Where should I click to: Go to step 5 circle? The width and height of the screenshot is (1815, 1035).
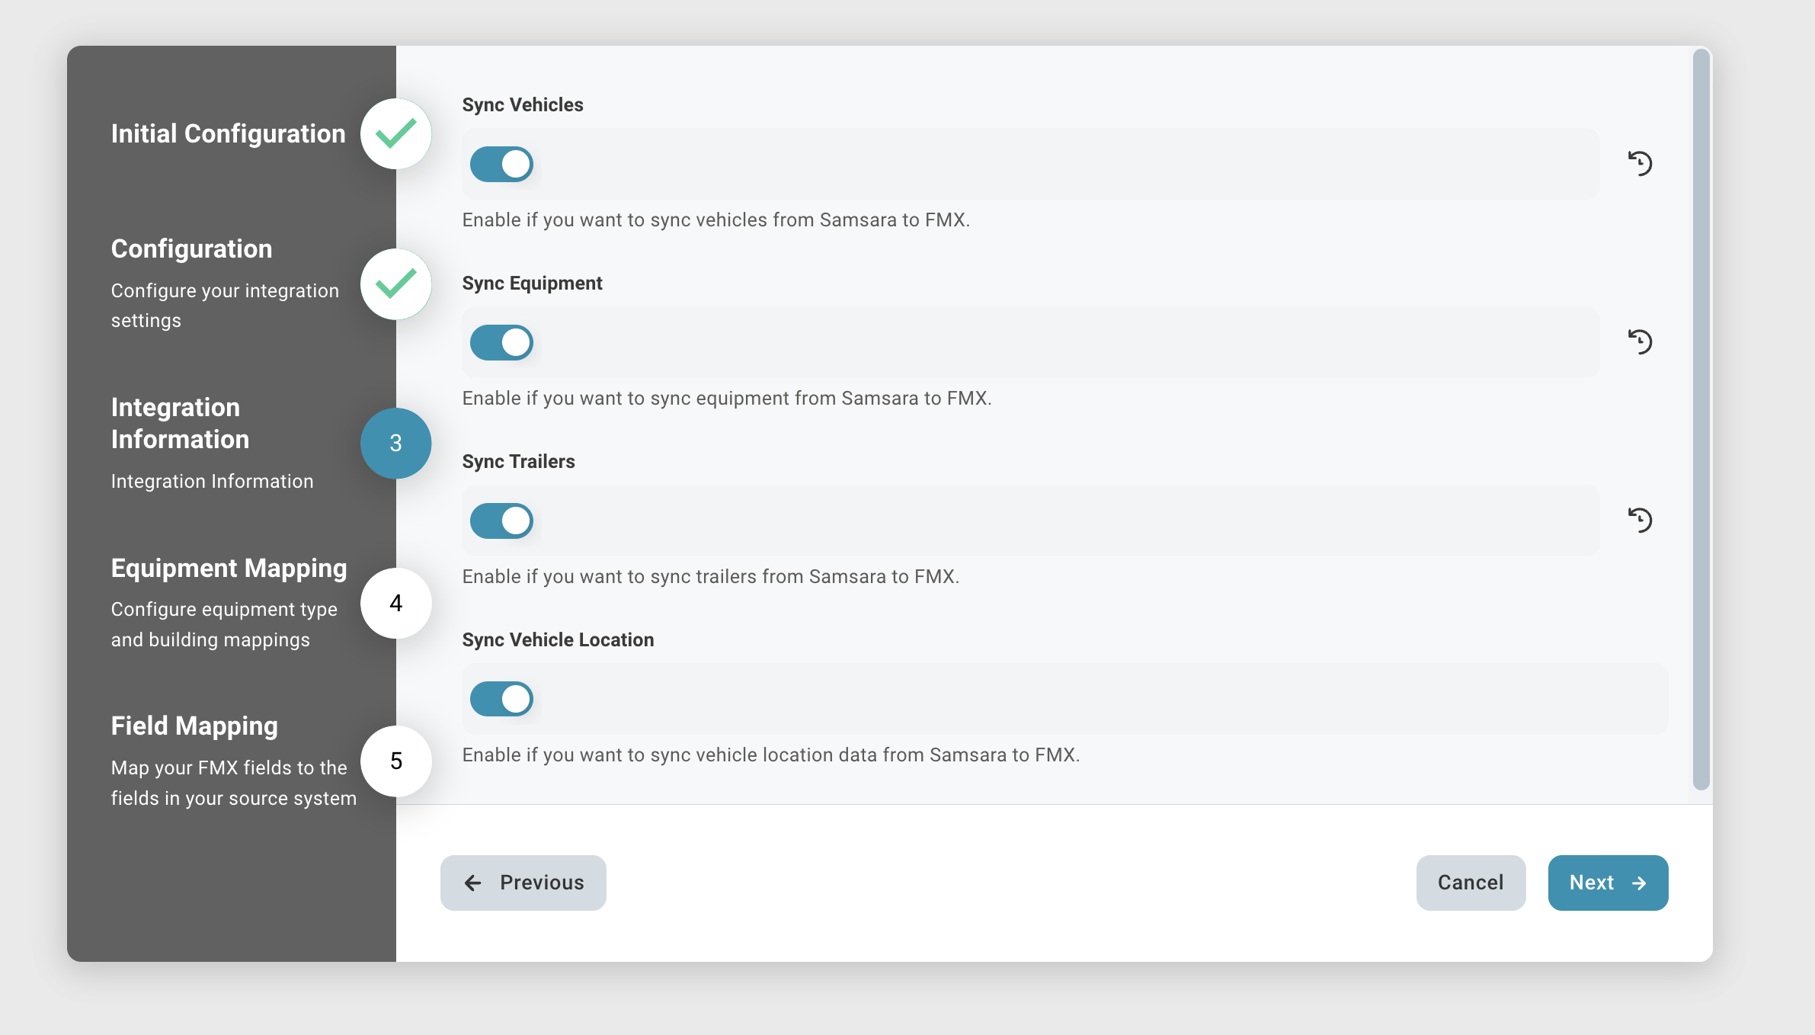pyautogui.click(x=395, y=761)
